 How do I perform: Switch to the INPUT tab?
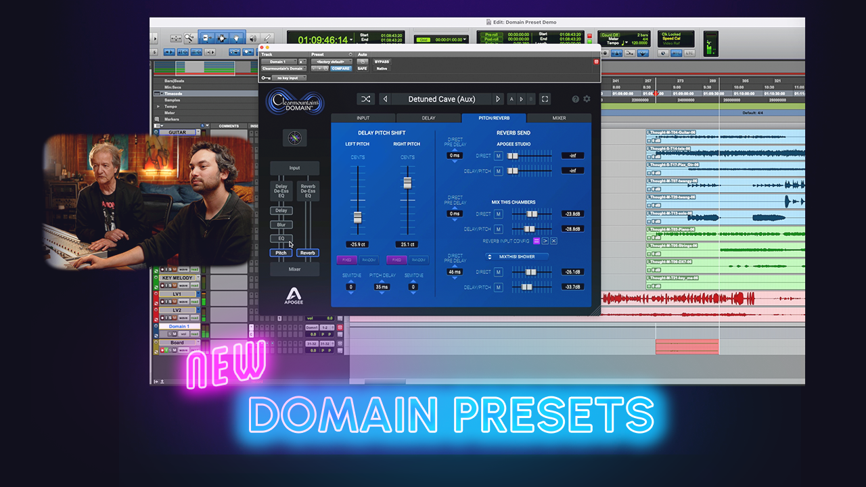(363, 118)
